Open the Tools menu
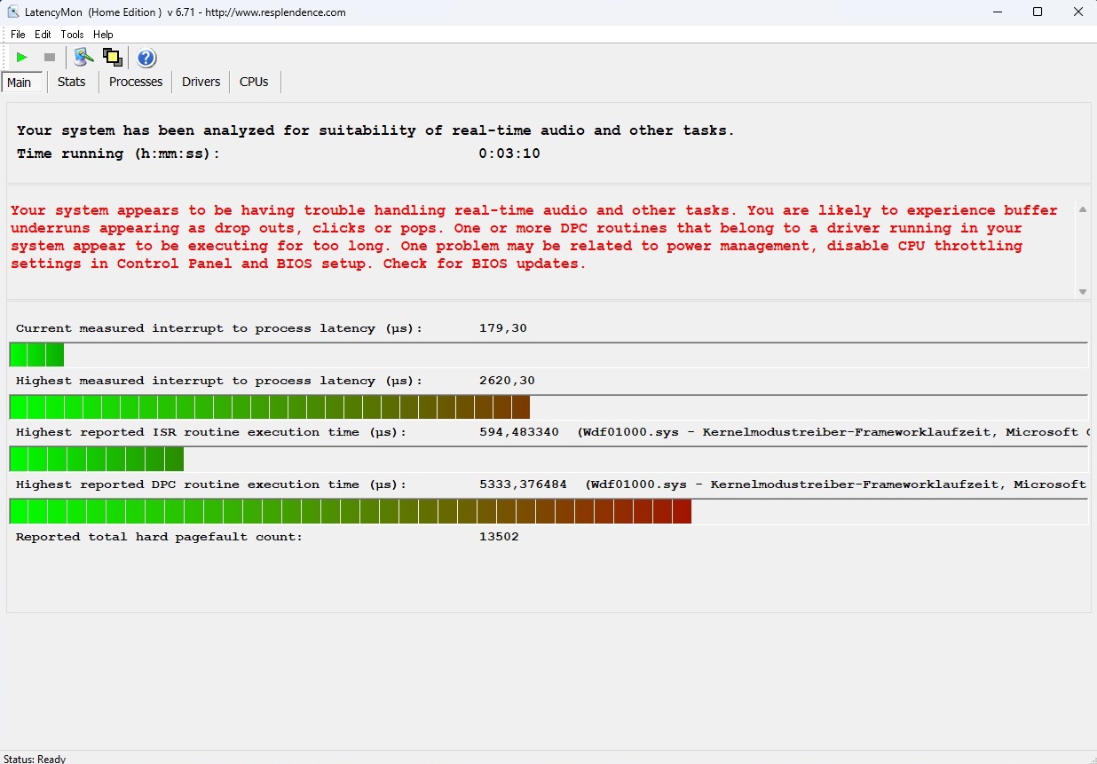The width and height of the screenshot is (1097, 764). [72, 35]
